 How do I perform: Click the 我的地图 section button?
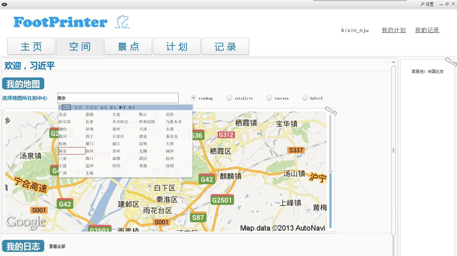click(23, 84)
